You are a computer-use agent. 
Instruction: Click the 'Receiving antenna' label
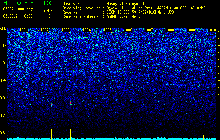[80, 16]
